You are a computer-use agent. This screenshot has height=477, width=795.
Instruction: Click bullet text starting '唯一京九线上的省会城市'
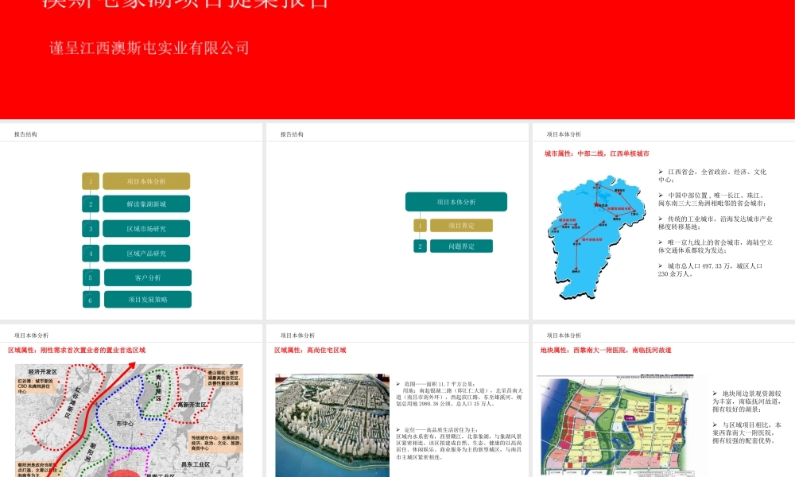click(x=715, y=246)
